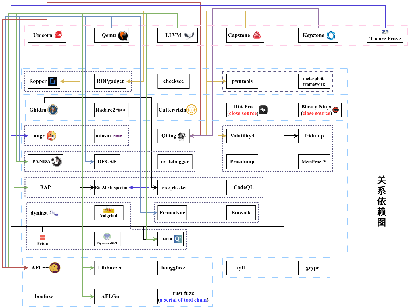Click the Capstone red triangle logo
Viewport: 408px width, 307px height.
257,35
